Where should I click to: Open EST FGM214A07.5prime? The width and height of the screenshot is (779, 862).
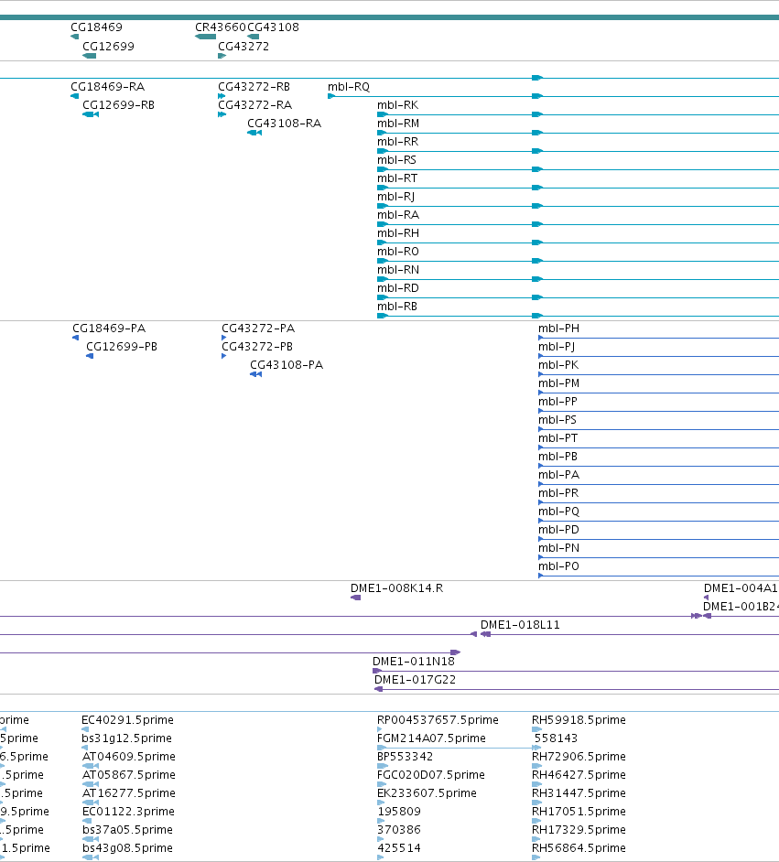(x=431, y=738)
